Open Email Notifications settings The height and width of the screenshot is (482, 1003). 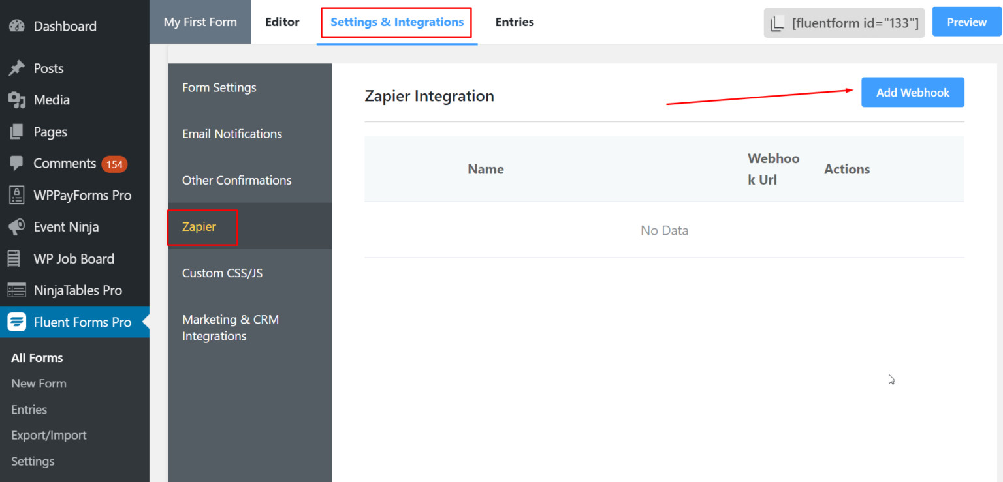point(232,134)
